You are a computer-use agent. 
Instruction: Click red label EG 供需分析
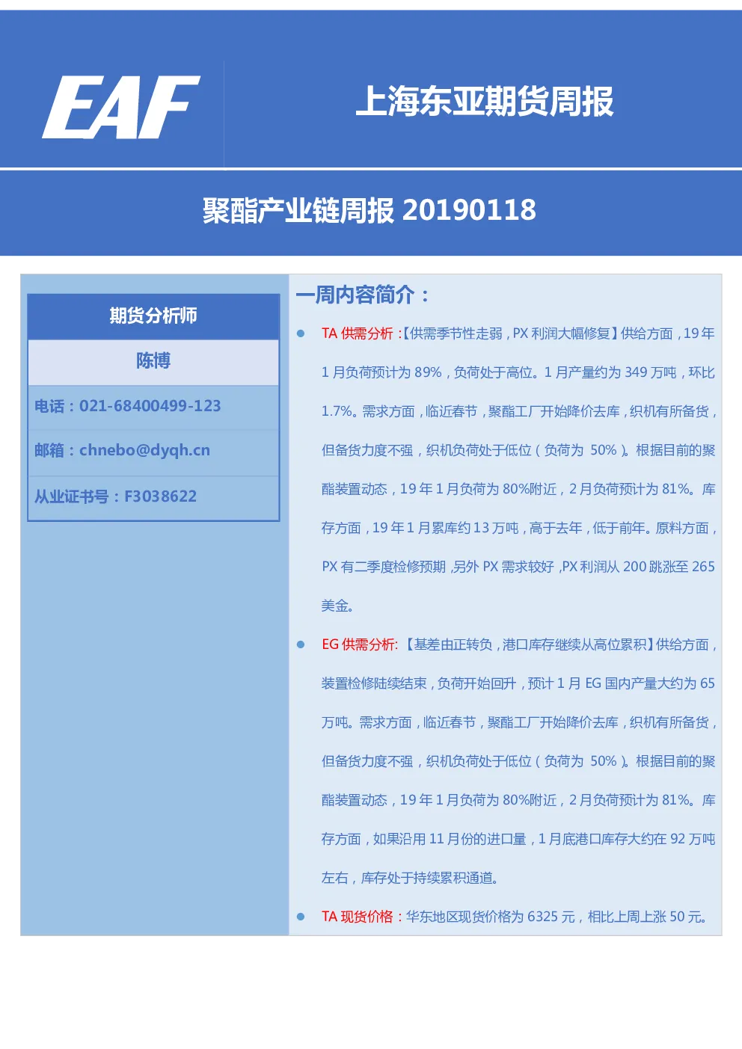point(358,645)
